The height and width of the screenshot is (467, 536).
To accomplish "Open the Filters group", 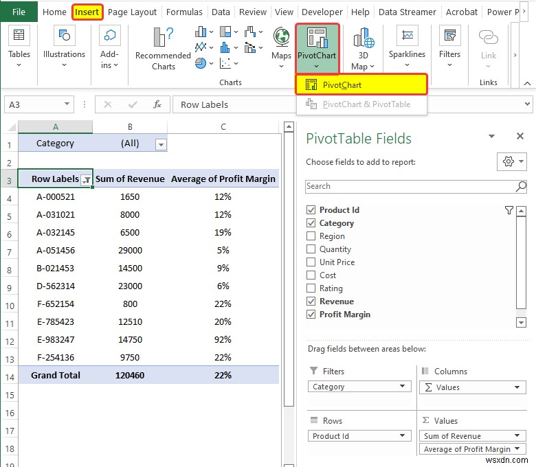I will pyautogui.click(x=449, y=47).
